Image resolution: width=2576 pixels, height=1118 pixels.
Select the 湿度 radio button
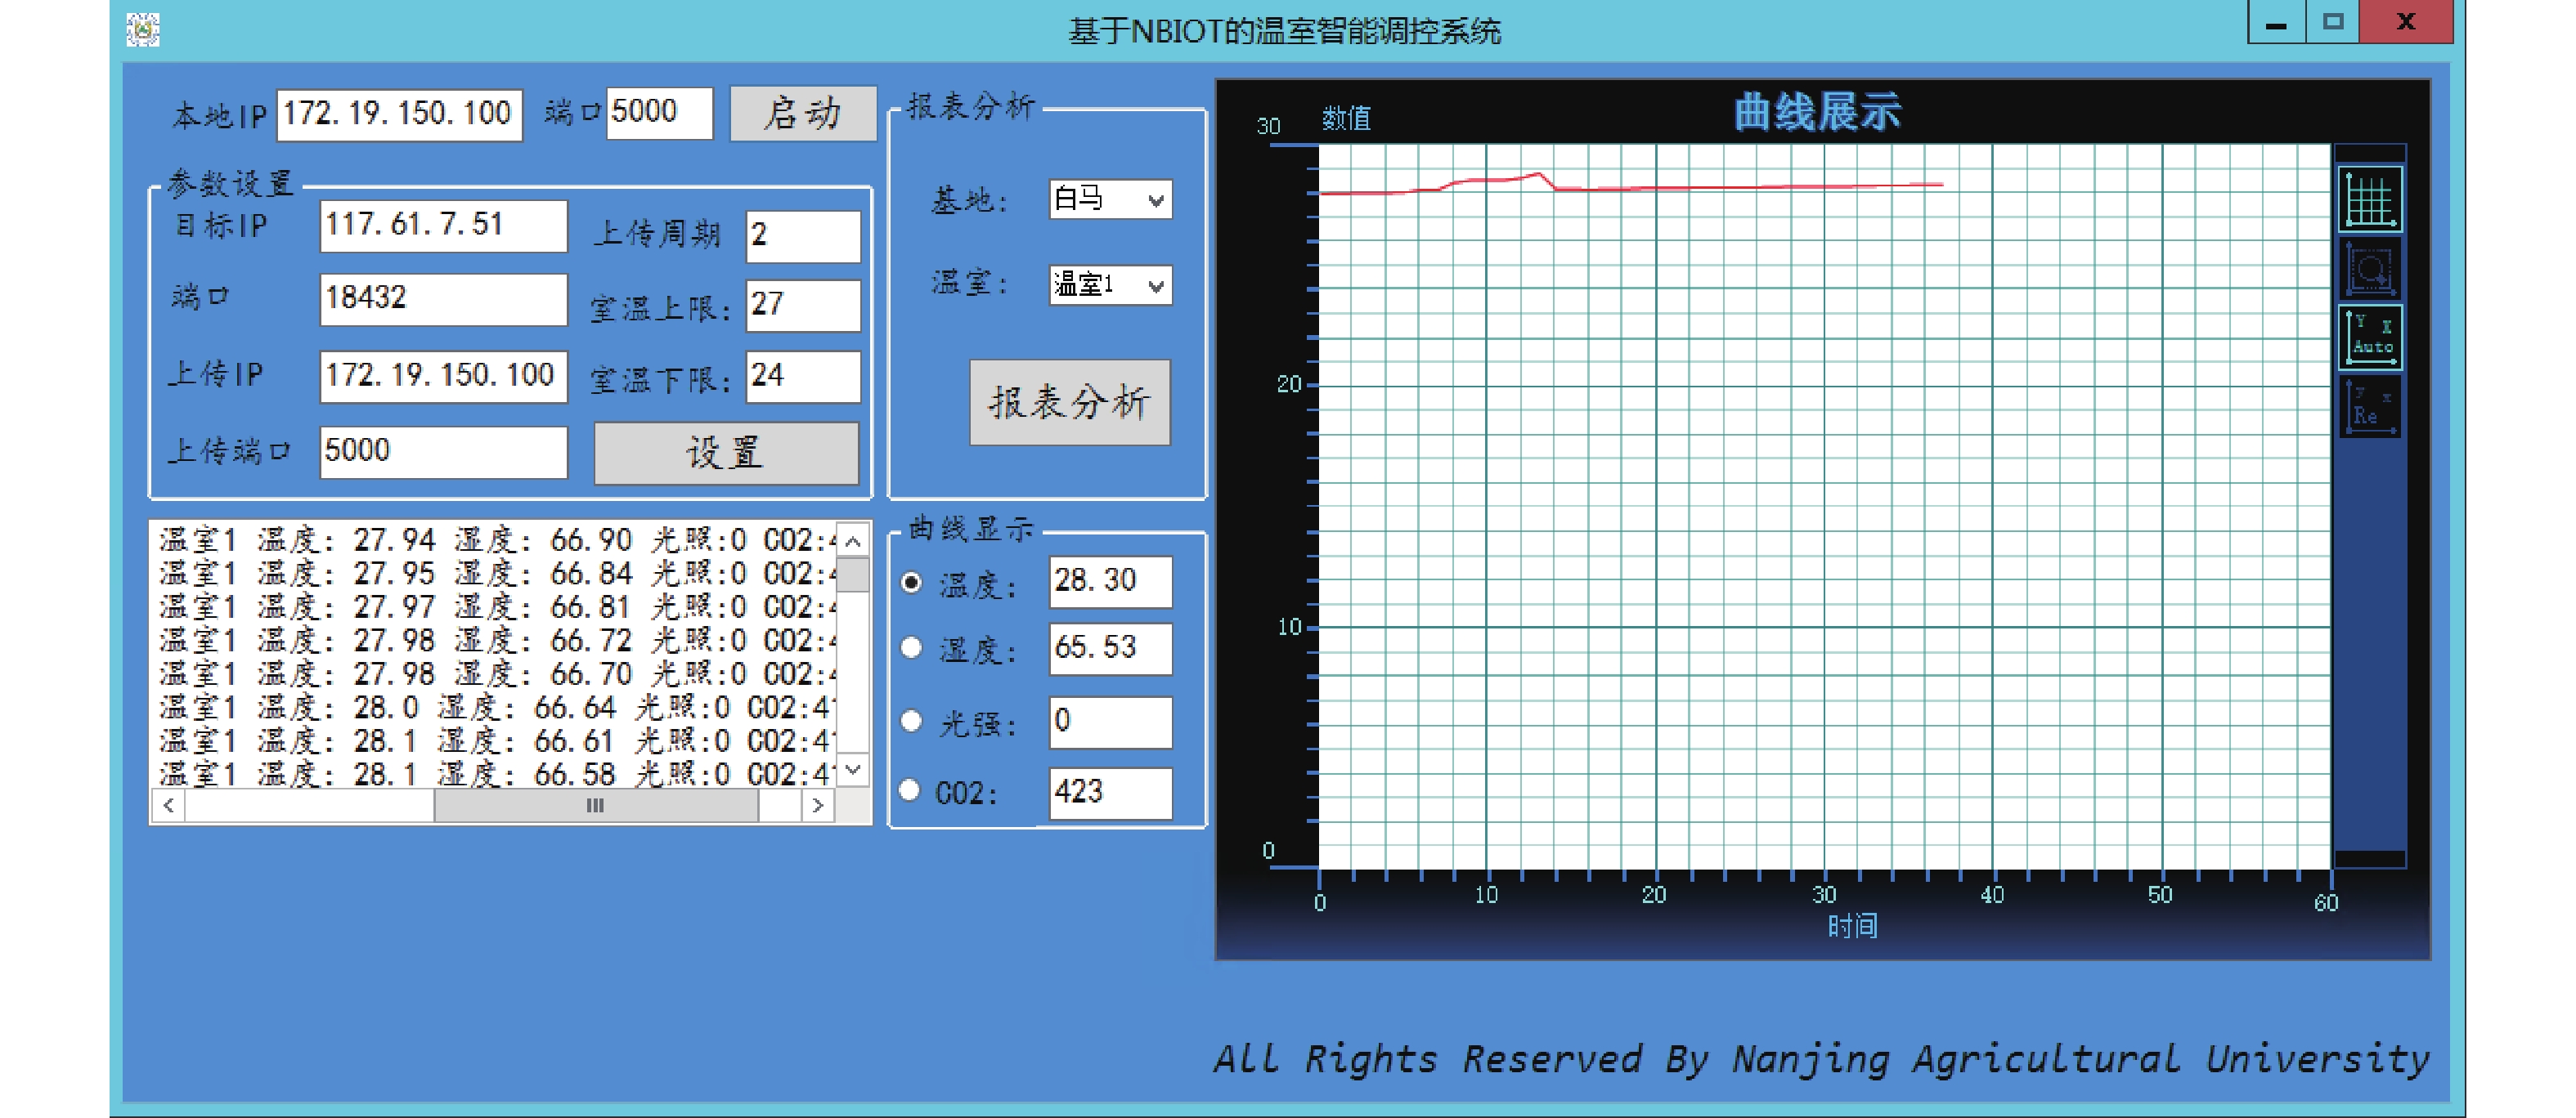point(911,648)
